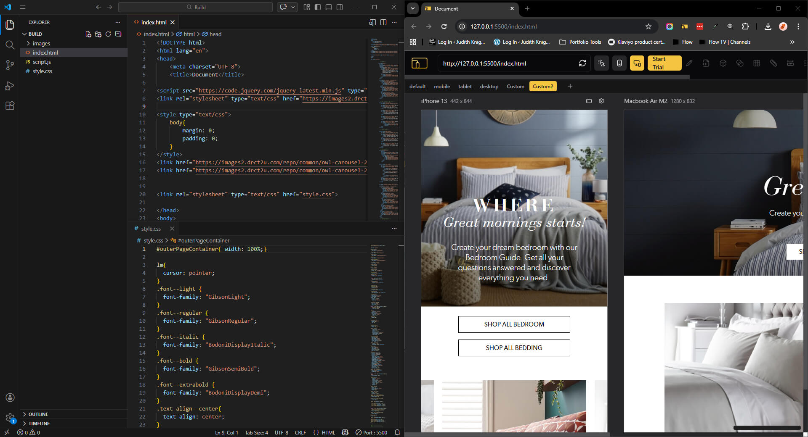Switch to the tablet device tab
This screenshot has width=808, height=437.
coord(465,87)
